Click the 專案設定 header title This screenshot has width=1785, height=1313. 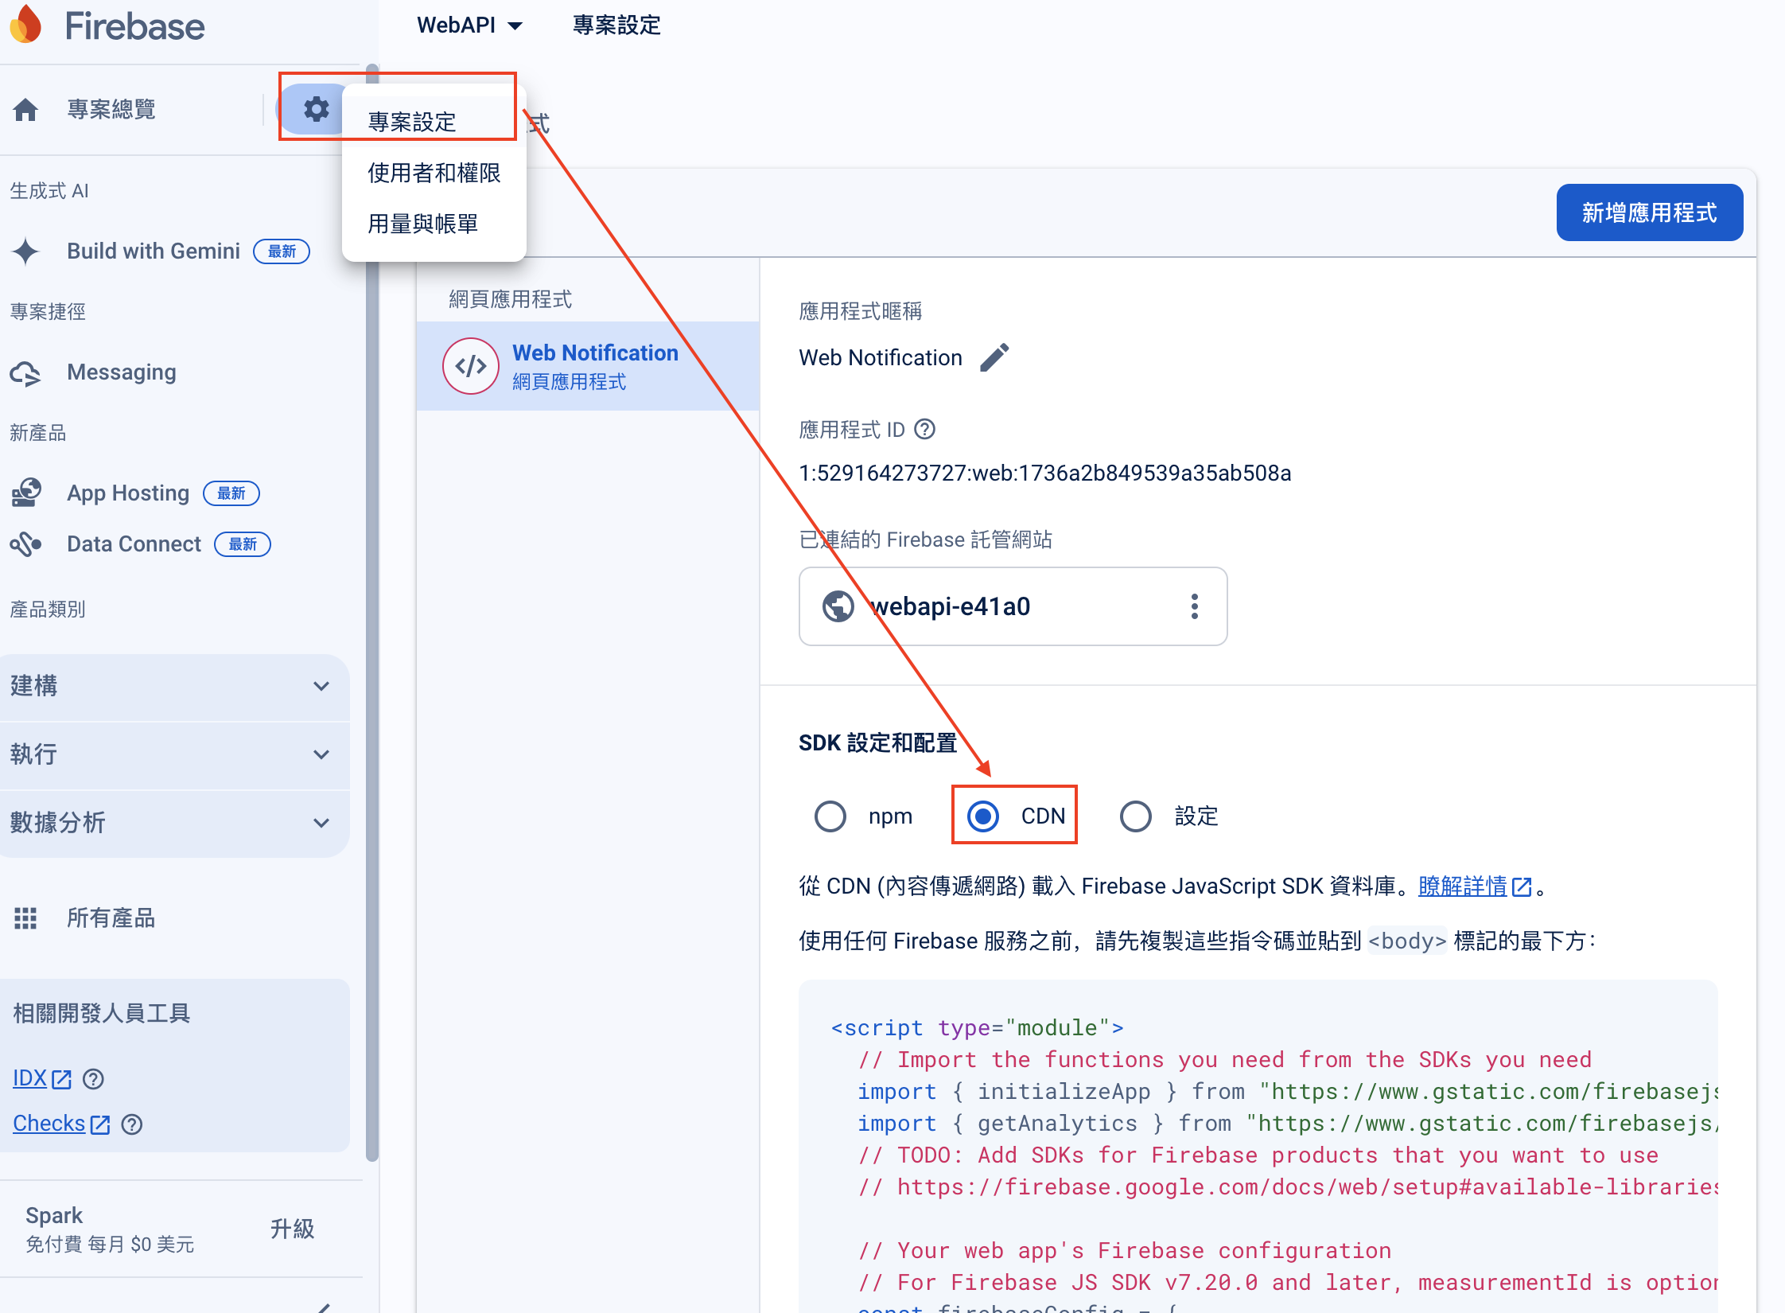point(617,25)
